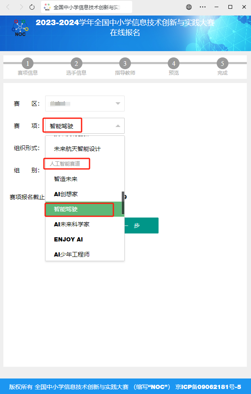Open the three-dots more options menu
Screen dimensions: 251x394
coord(203,7)
